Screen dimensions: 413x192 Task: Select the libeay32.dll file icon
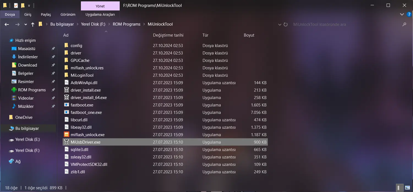(x=66, y=127)
